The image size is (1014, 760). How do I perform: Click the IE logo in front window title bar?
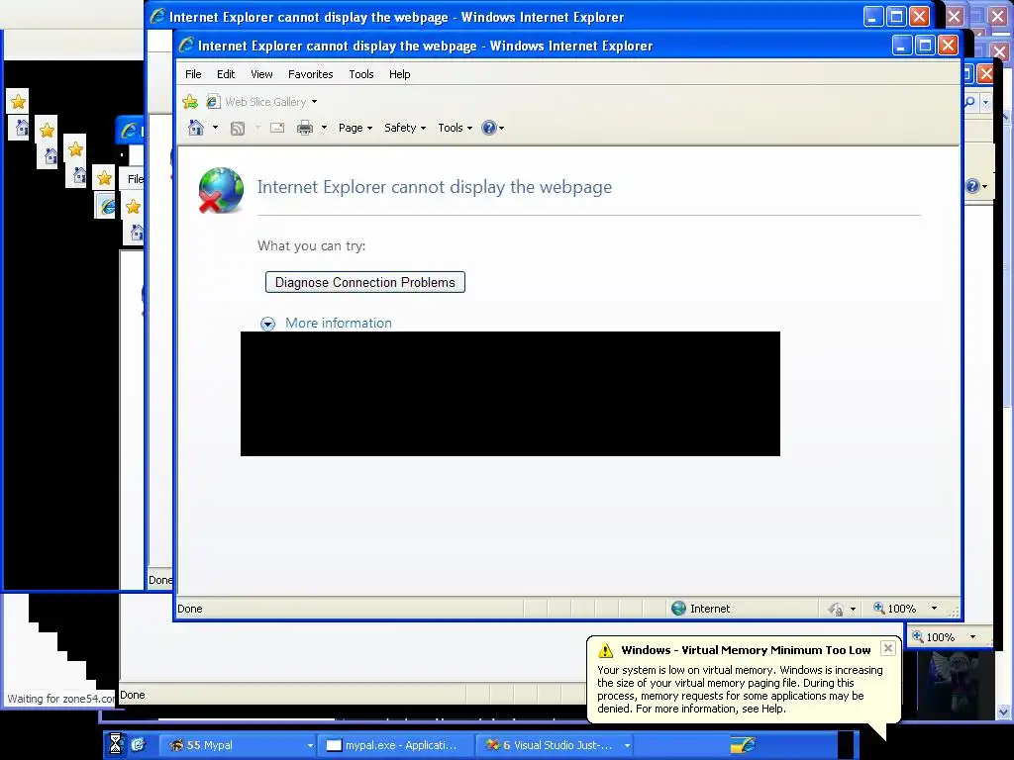[x=186, y=46]
